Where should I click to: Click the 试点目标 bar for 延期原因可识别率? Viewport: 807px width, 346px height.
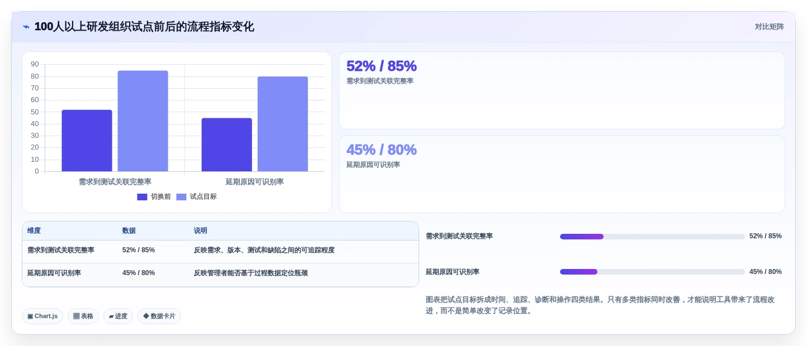point(283,124)
